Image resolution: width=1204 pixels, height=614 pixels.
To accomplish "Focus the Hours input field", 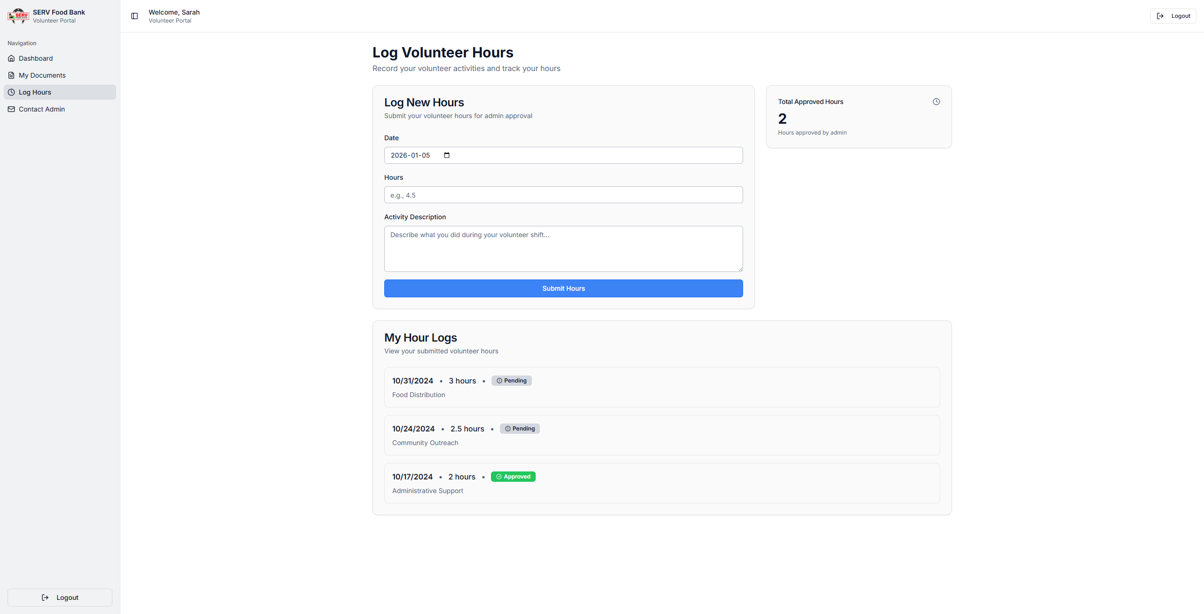I will coord(563,195).
